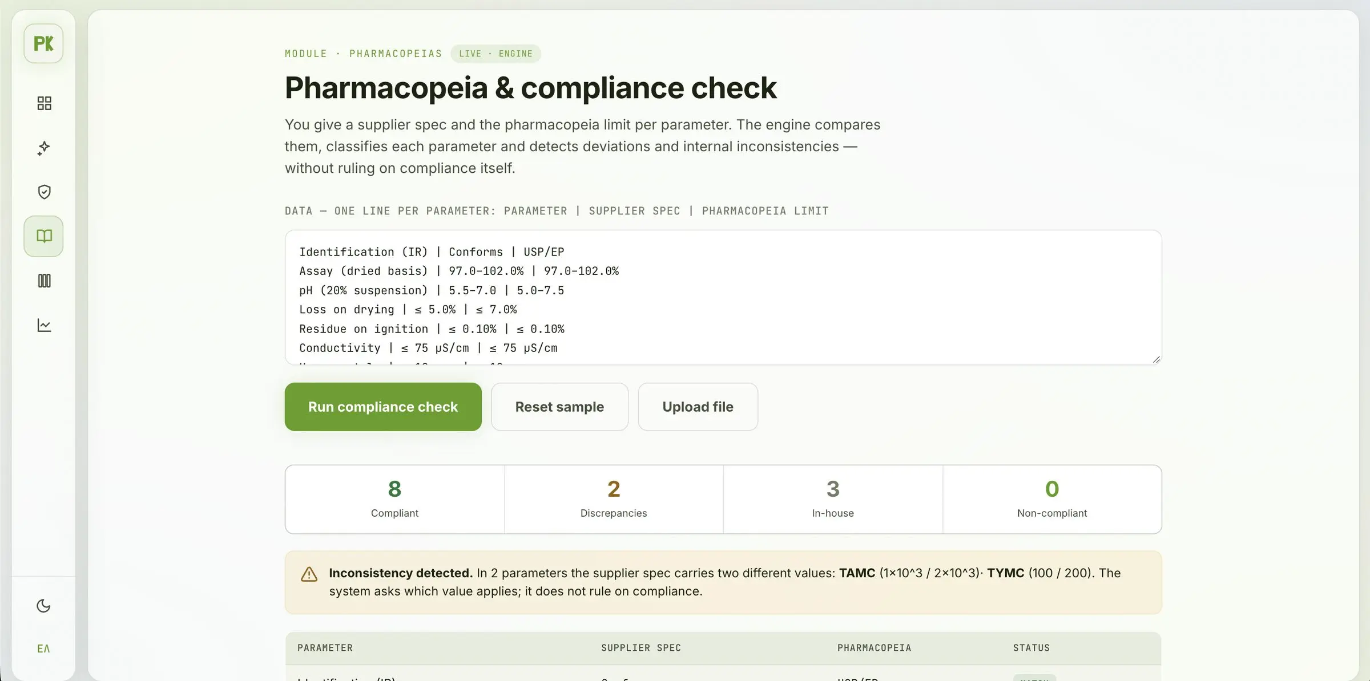Click inside the parameter data text area
Viewport: 1370px width, 681px height.
pyautogui.click(x=723, y=297)
